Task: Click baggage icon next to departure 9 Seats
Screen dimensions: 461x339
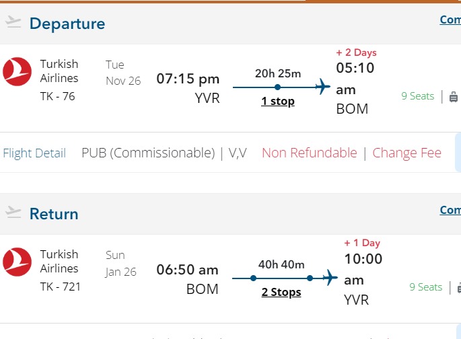Action: point(454,96)
